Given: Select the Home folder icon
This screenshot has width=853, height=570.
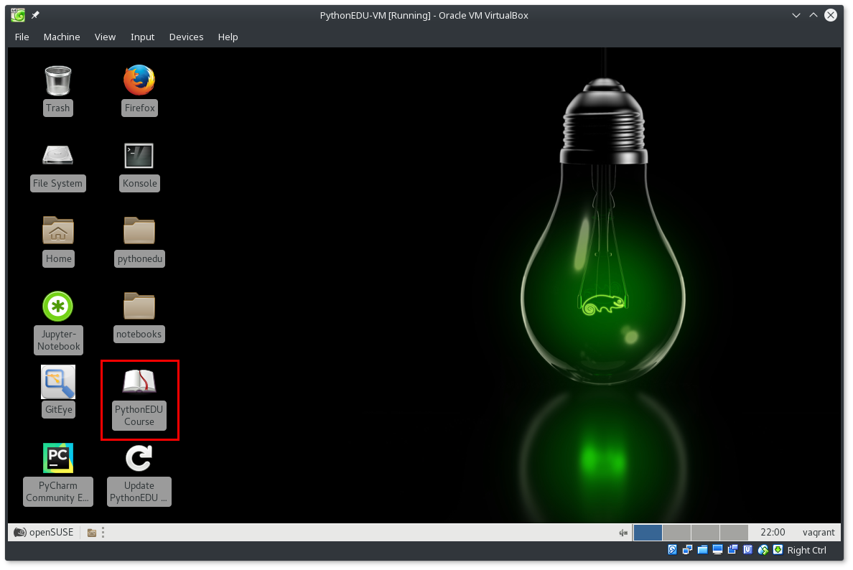Looking at the screenshot, I should (58, 230).
